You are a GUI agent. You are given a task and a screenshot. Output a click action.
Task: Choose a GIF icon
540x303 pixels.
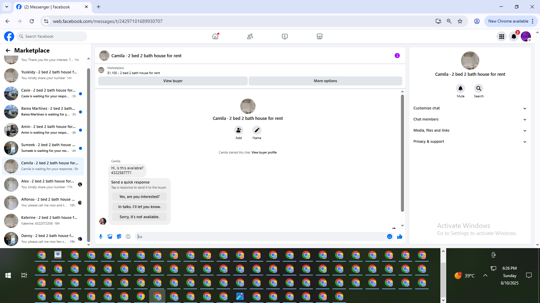128,237
